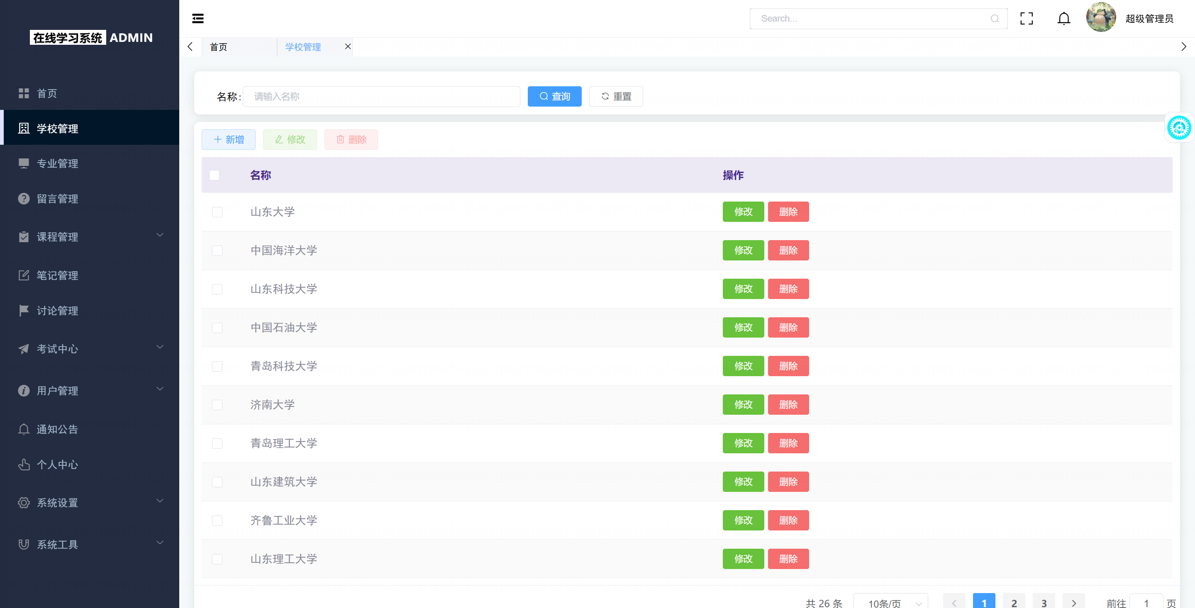Screen dimensions: 1195x608
Task: Tick the checkbox for 山东大学
Action: tap(217, 212)
